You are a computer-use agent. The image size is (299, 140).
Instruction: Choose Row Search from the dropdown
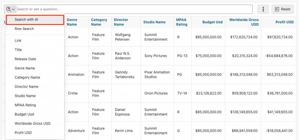(24, 29)
